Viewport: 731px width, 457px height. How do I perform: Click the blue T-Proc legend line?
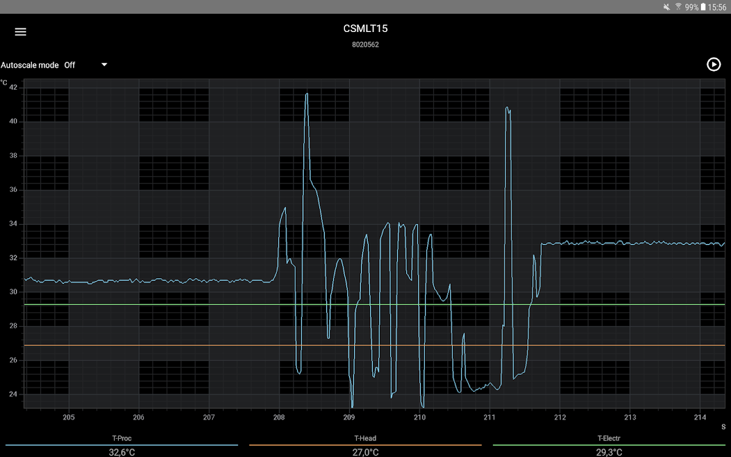[x=122, y=445]
